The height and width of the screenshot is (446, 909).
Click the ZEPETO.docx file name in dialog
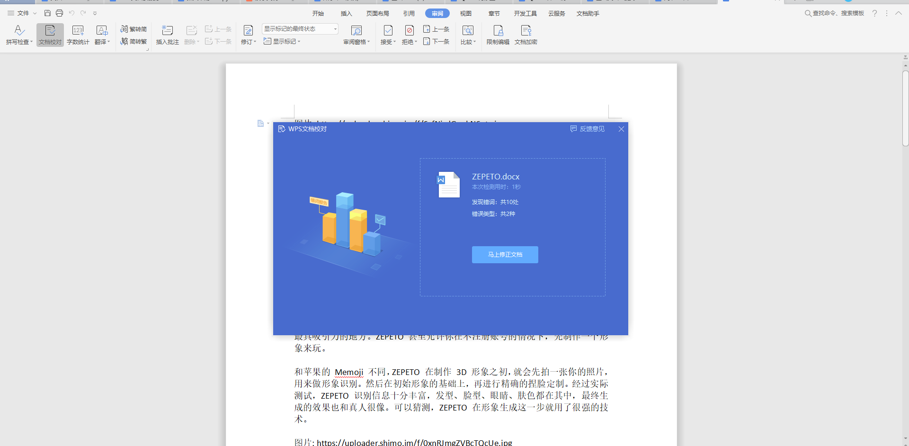tap(496, 177)
